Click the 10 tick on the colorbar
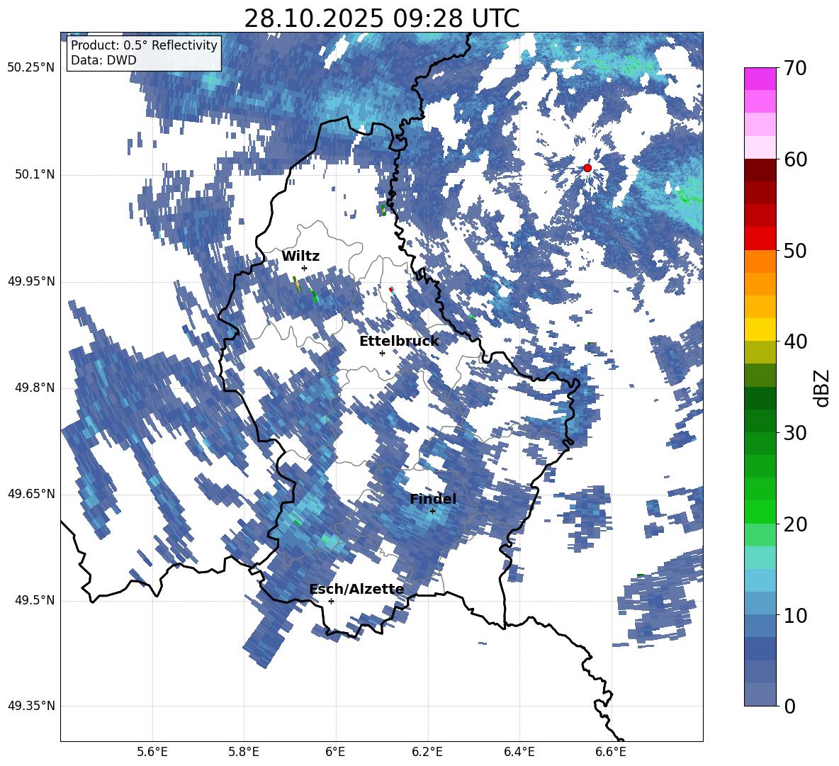The image size is (839, 766). coord(795,615)
